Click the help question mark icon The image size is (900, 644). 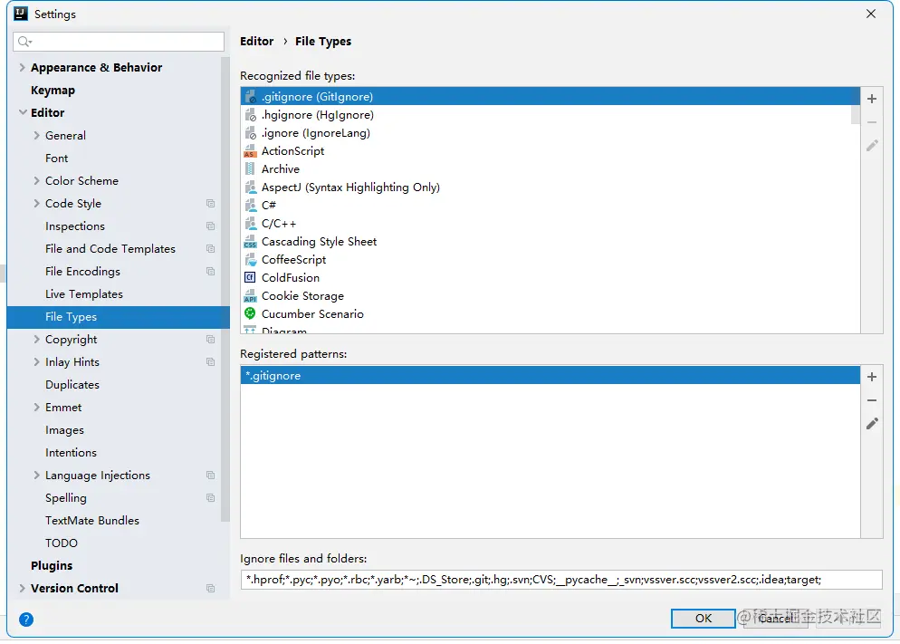click(x=26, y=620)
